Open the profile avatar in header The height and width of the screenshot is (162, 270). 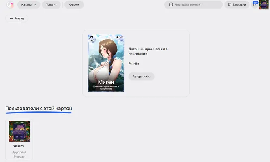tap(264, 4)
